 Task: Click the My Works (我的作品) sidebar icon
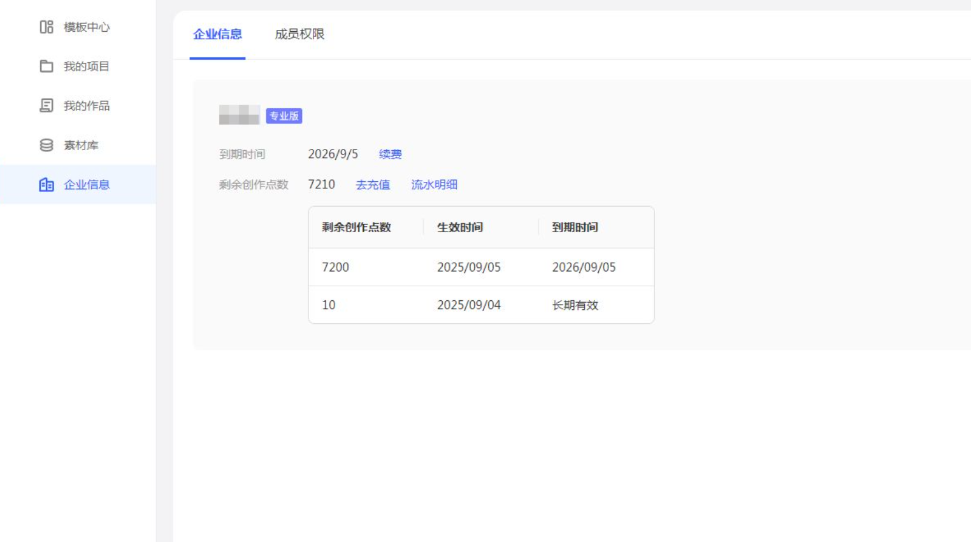coord(47,106)
